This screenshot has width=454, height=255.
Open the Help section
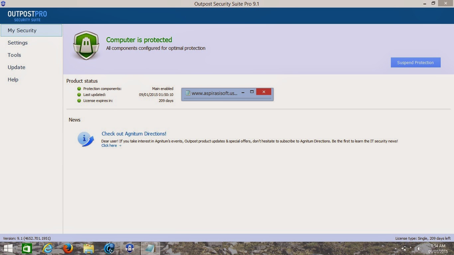[x=13, y=79]
